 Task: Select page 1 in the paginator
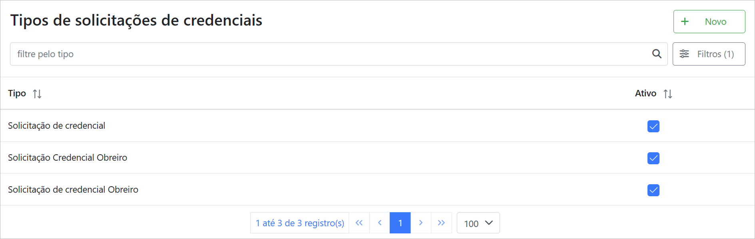pos(400,223)
